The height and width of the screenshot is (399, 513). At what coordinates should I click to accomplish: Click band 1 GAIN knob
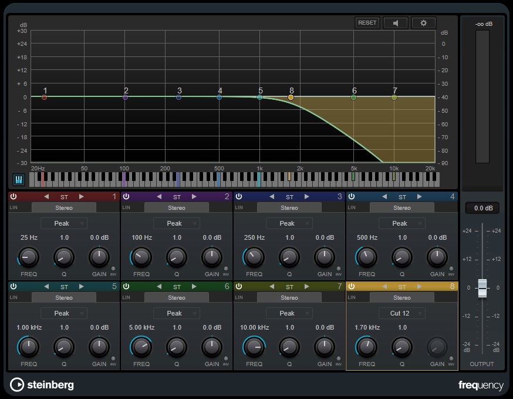99,257
